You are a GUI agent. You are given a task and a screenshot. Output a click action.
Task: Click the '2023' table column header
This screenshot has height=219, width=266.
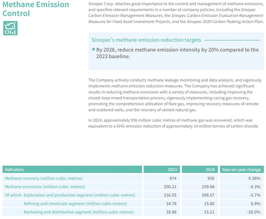click(172, 169)
